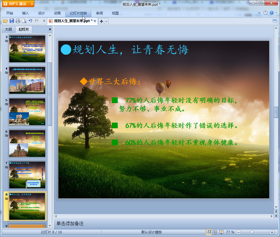Click horizontal scroll left arrow

56,216
